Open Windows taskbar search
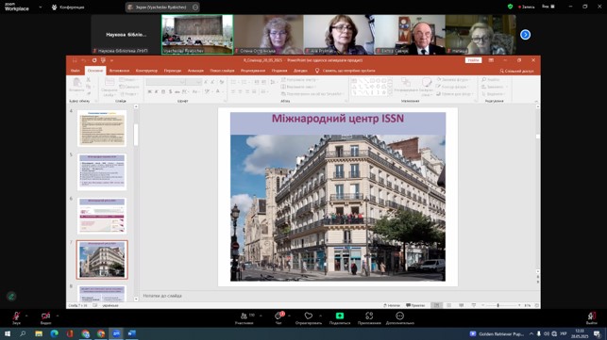Image resolution: width=607 pixels, height=340 pixels. [x=23, y=333]
